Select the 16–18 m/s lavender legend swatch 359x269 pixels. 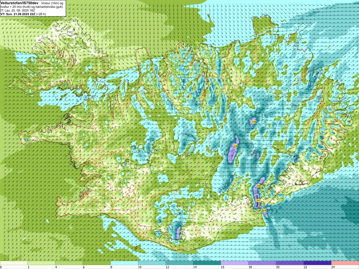235,263
